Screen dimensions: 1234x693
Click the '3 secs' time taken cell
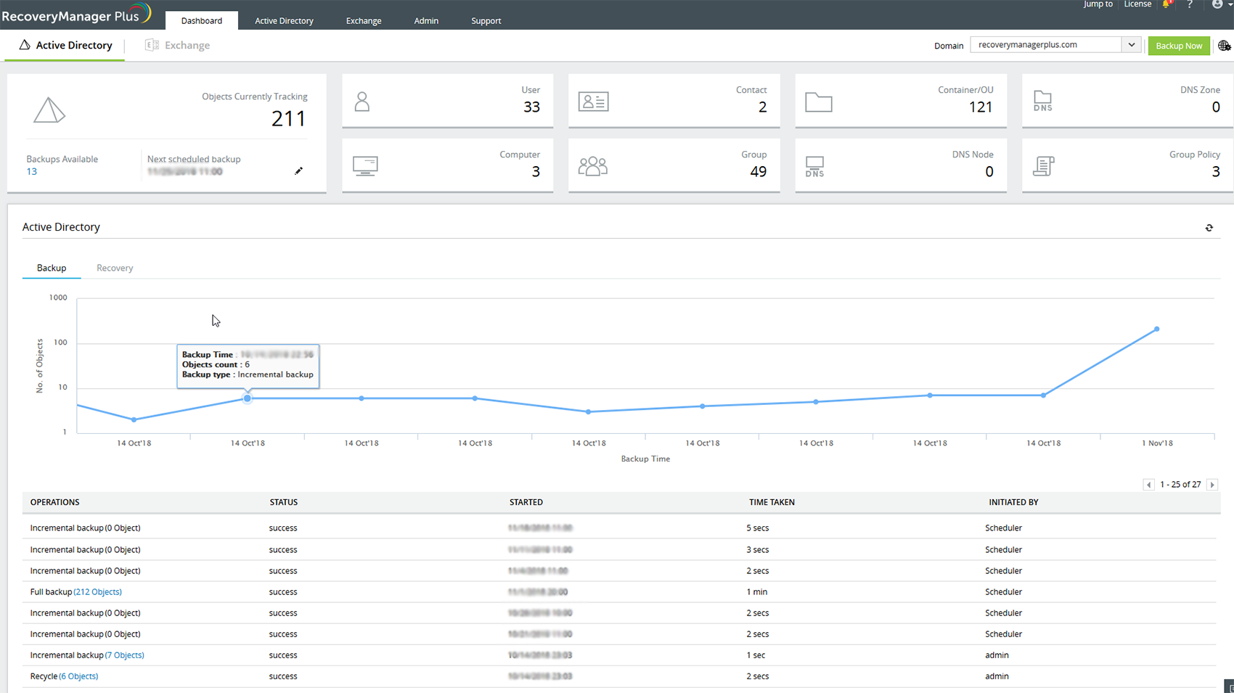[758, 550]
